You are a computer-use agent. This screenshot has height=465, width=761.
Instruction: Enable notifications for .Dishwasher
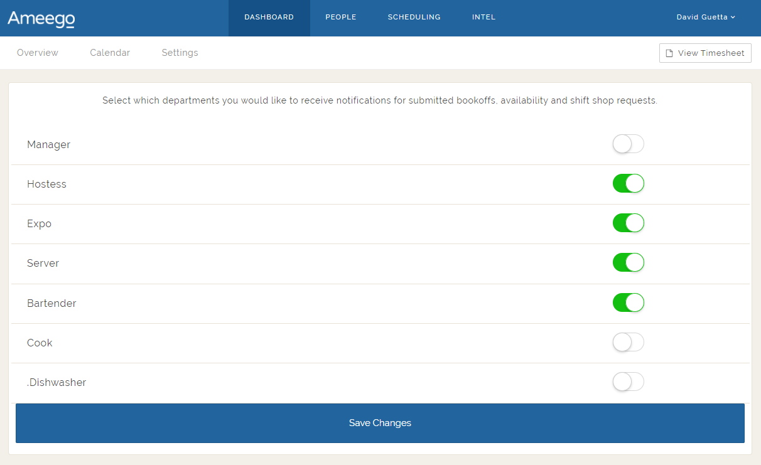[628, 382]
